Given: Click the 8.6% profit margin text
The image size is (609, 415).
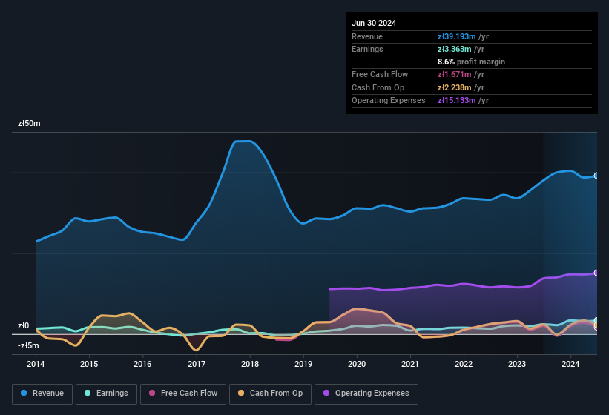Looking at the screenshot, I should coord(471,62).
